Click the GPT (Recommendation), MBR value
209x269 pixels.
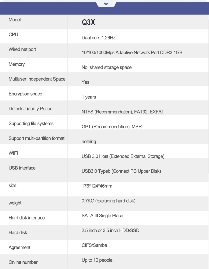112,127
